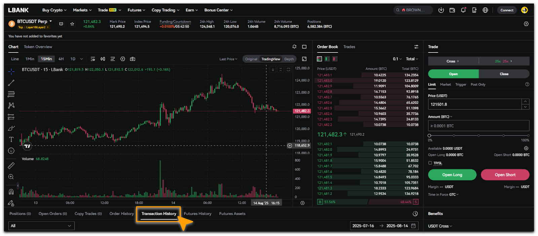538x236 pixels.
Task: Expand more chart intervals dropdown
Action: click(81, 59)
